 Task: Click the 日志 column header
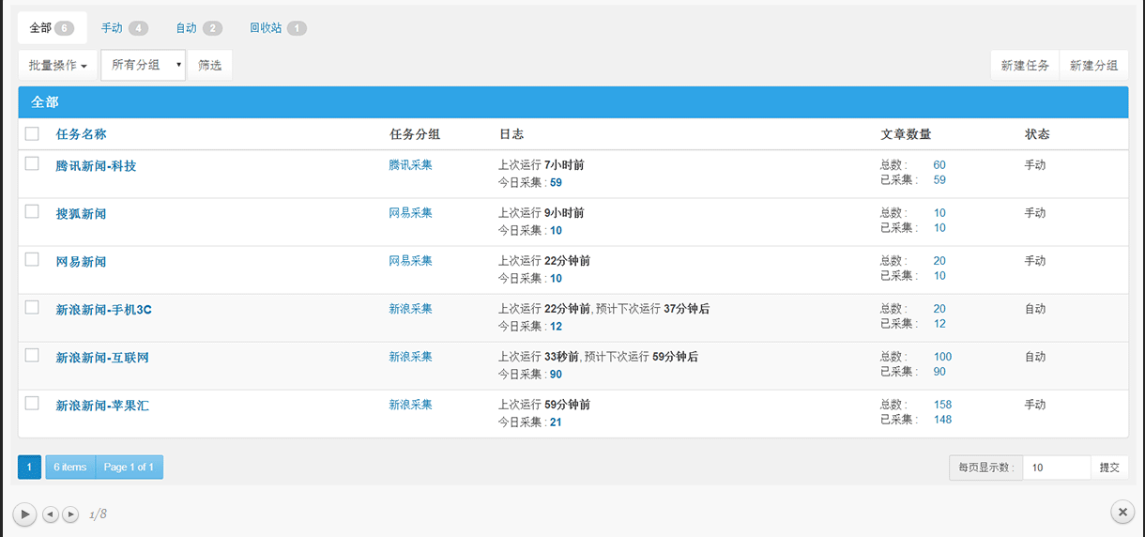pyautogui.click(x=511, y=134)
